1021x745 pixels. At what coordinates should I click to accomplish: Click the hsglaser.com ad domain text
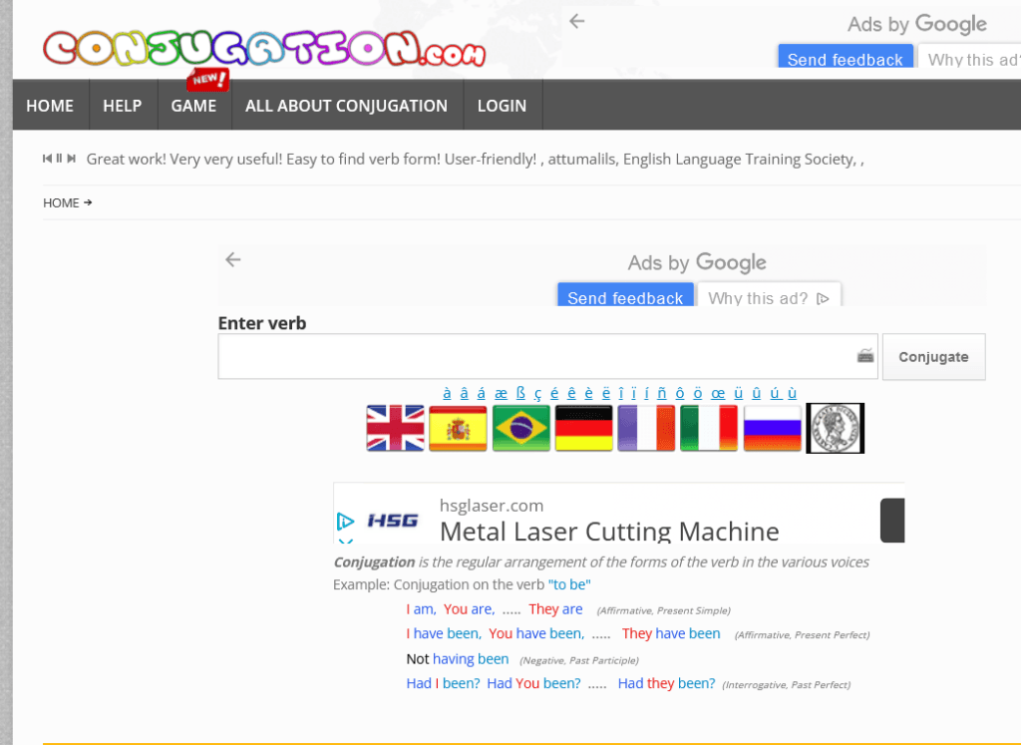pyautogui.click(x=492, y=506)
